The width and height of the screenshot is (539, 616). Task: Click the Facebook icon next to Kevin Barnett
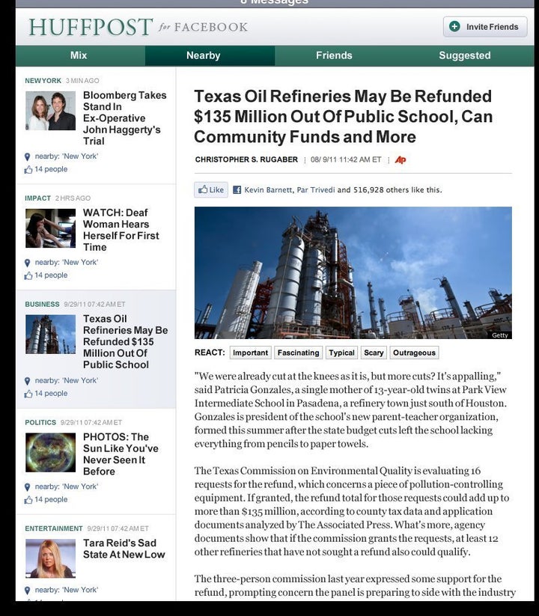pos(237,190)
